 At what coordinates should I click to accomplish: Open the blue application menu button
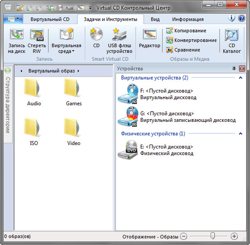click(x=13, y=19)
